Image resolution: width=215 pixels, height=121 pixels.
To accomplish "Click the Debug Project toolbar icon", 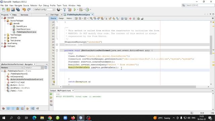I will pyautogui.click(x=81, y=10).
